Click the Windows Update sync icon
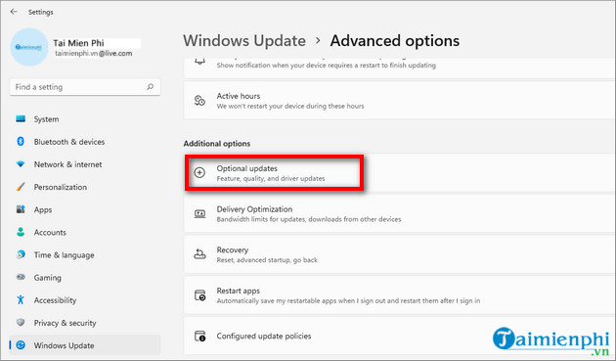Viewport: 616px width, 361px height. (21, 345)
